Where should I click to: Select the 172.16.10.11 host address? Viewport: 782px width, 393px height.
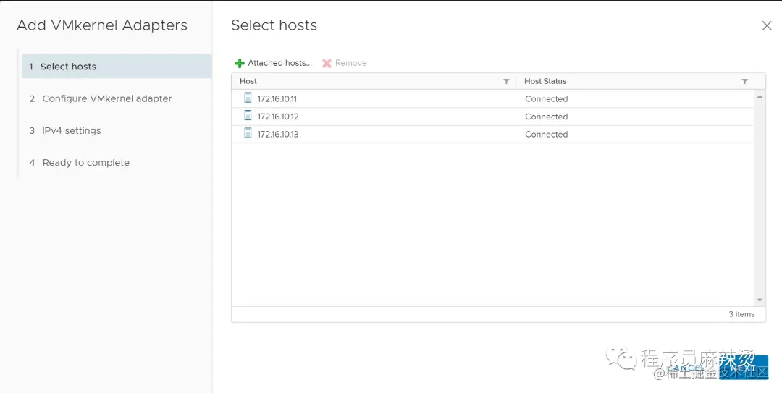click(277, 98)
